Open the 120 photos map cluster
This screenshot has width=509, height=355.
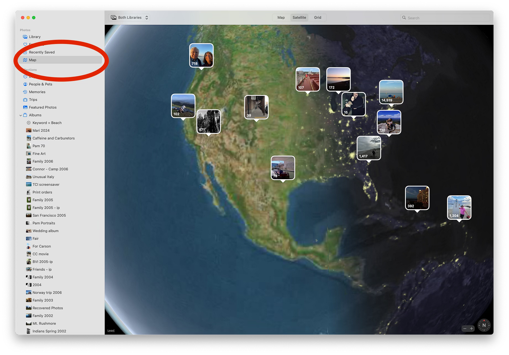(389, 122)
